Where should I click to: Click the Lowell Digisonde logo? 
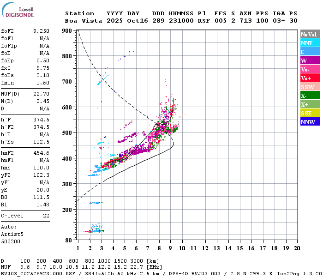(x=18, y=10)
